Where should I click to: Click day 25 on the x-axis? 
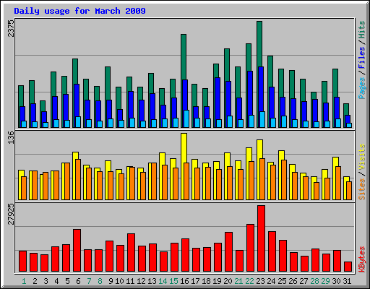click(x=282, y=281)
